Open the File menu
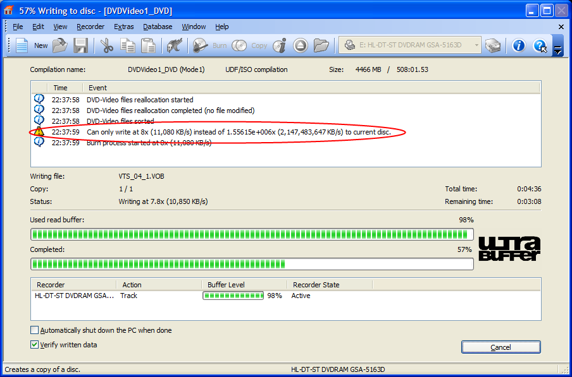The height and width of the screenshot is (377, 572). (x=18, y=27)
